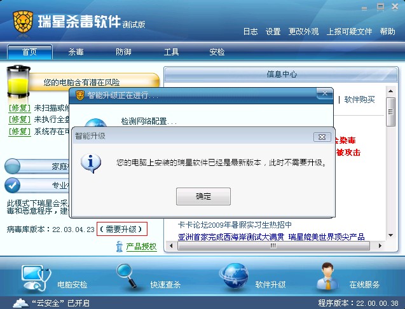Switch to the 首页 tab
The width and height of the screenshot is (405, 309).
coord(30,52)
